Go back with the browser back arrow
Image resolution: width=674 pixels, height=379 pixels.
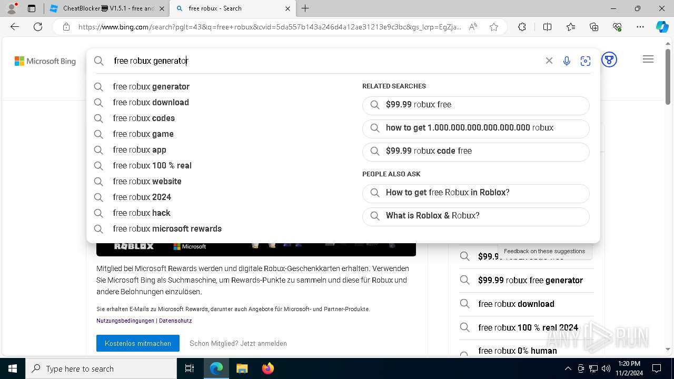point(15,27)
